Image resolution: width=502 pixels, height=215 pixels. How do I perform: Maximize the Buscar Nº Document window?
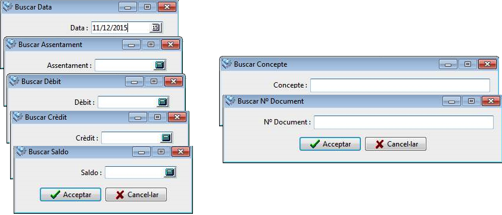[x=471, y=101]
